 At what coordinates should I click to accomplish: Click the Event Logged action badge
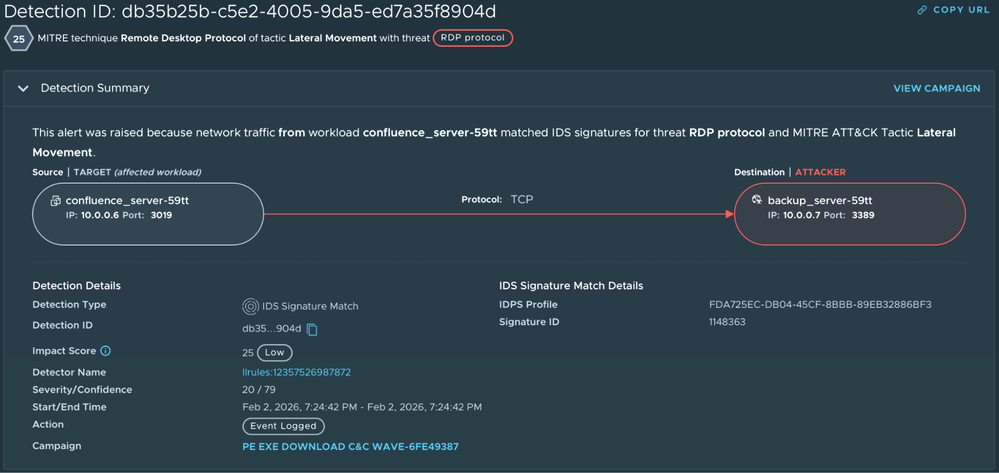tap(283, 426)
